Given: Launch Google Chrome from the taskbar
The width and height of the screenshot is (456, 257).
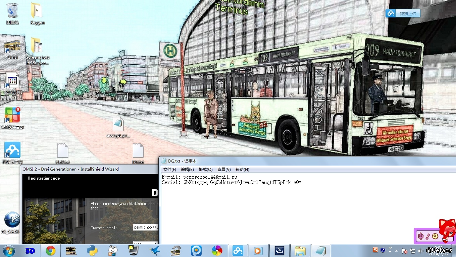Looking at the screenshot, I should 51,250.
